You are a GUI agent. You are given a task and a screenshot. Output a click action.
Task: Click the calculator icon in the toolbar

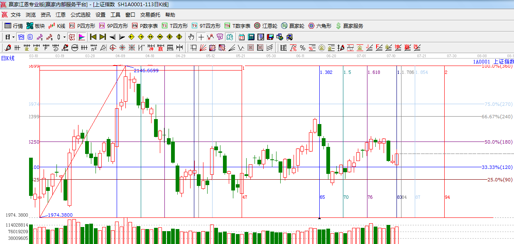point(251,37)
